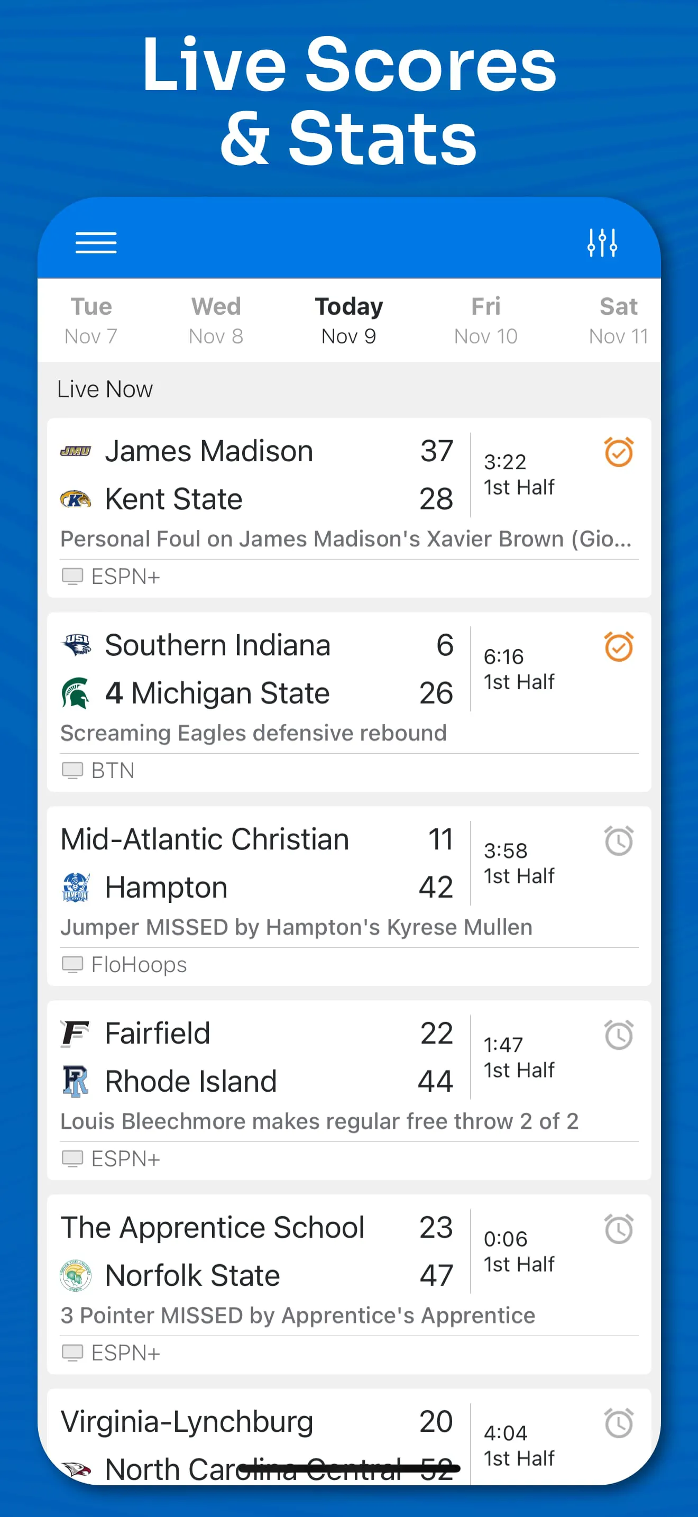Select the Wed Nov 8 date
Viewport: 698px width, 1517px height.
click(x=216, y=321)
